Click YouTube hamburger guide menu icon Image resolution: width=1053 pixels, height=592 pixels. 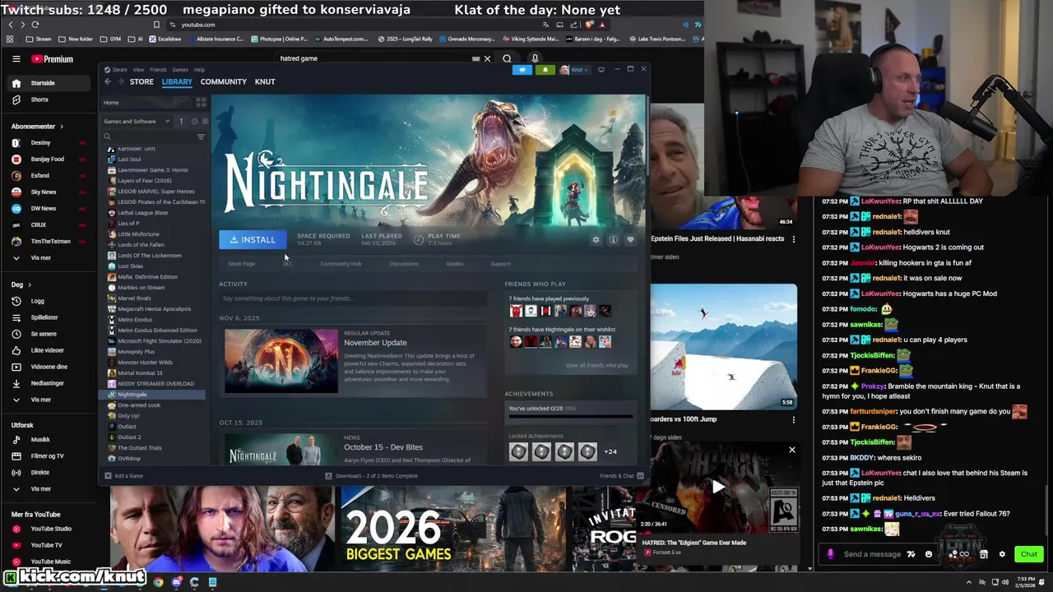[x=16, y=59]
